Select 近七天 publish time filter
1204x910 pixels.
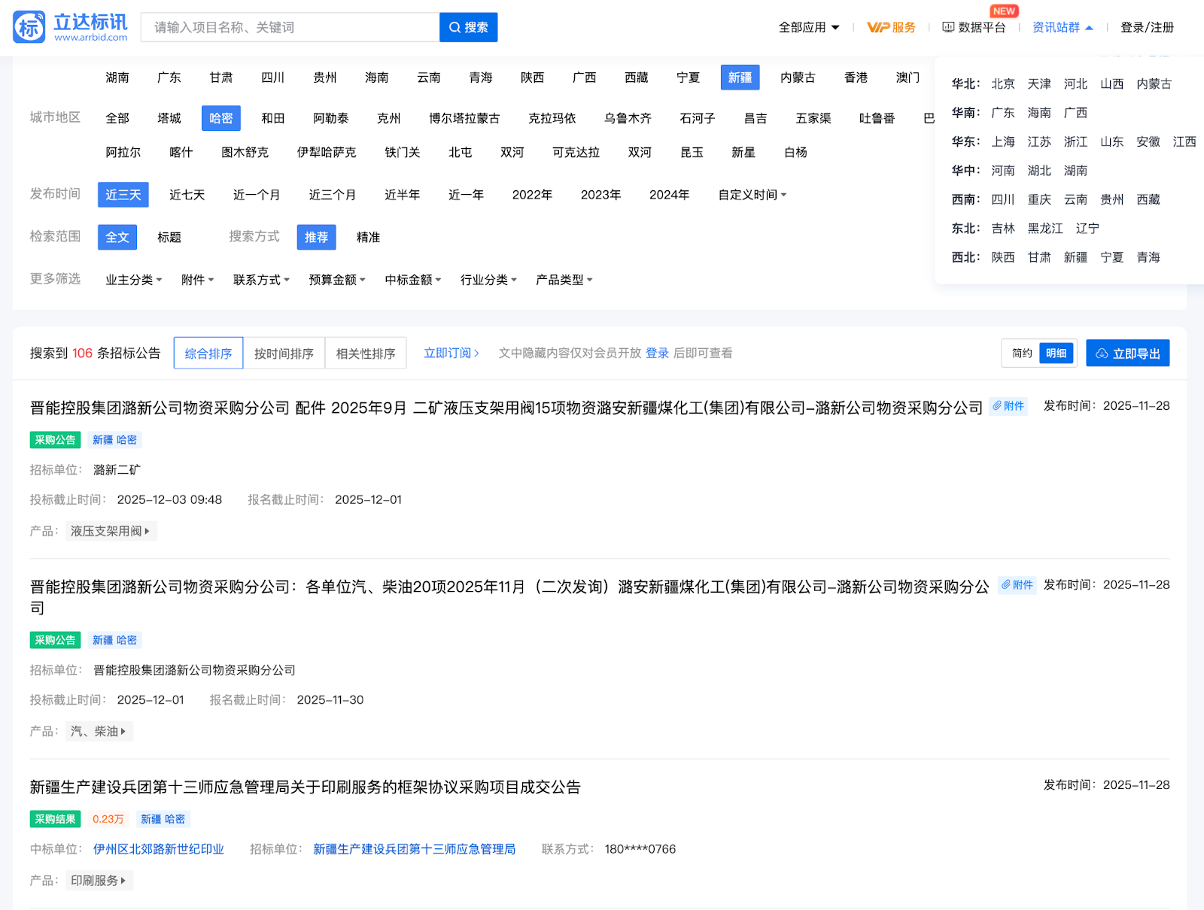pos(187,195)
